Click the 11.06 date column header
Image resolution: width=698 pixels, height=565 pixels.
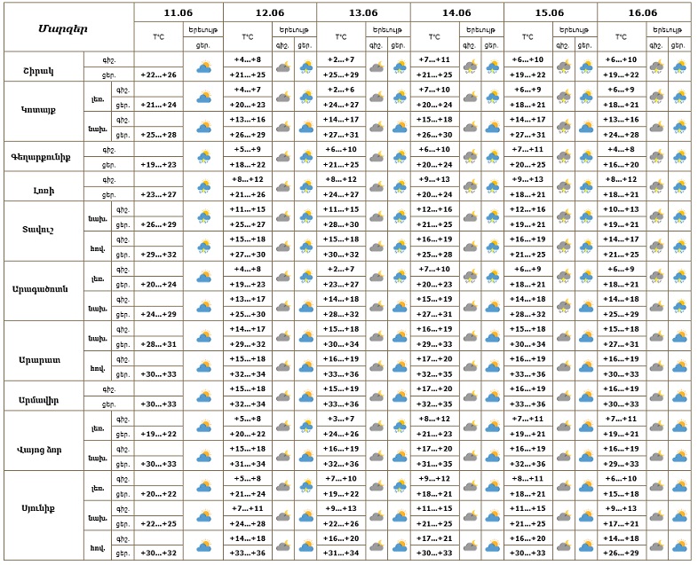pos(178,12)
